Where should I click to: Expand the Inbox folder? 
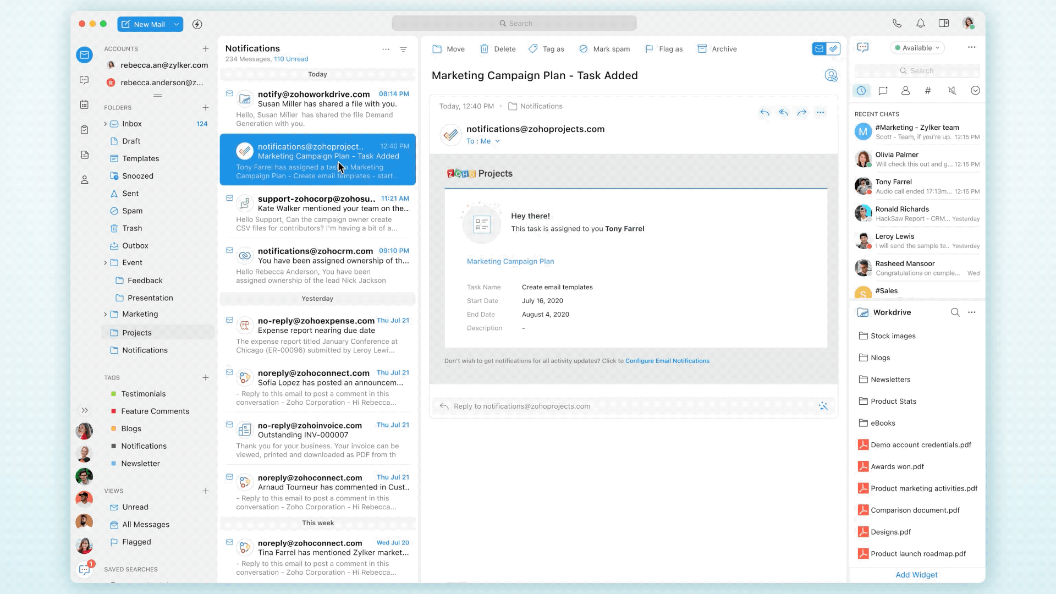(105, 124)
